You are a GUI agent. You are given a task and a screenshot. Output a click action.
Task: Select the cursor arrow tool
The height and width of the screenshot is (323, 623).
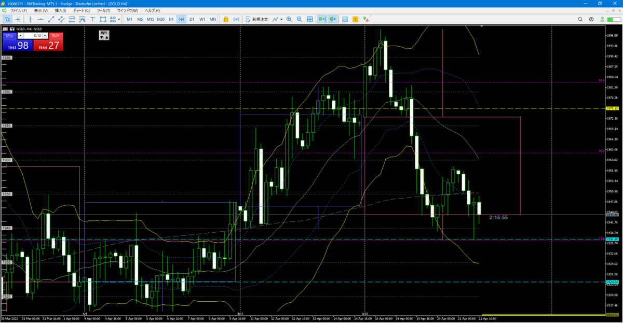pos(7,19)
